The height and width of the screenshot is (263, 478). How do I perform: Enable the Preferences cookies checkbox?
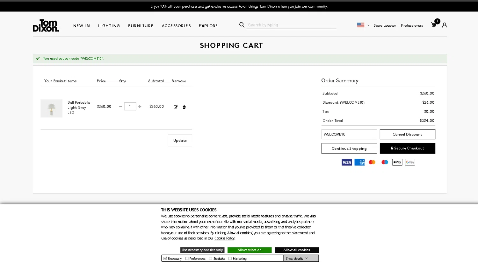coord(187,259)
